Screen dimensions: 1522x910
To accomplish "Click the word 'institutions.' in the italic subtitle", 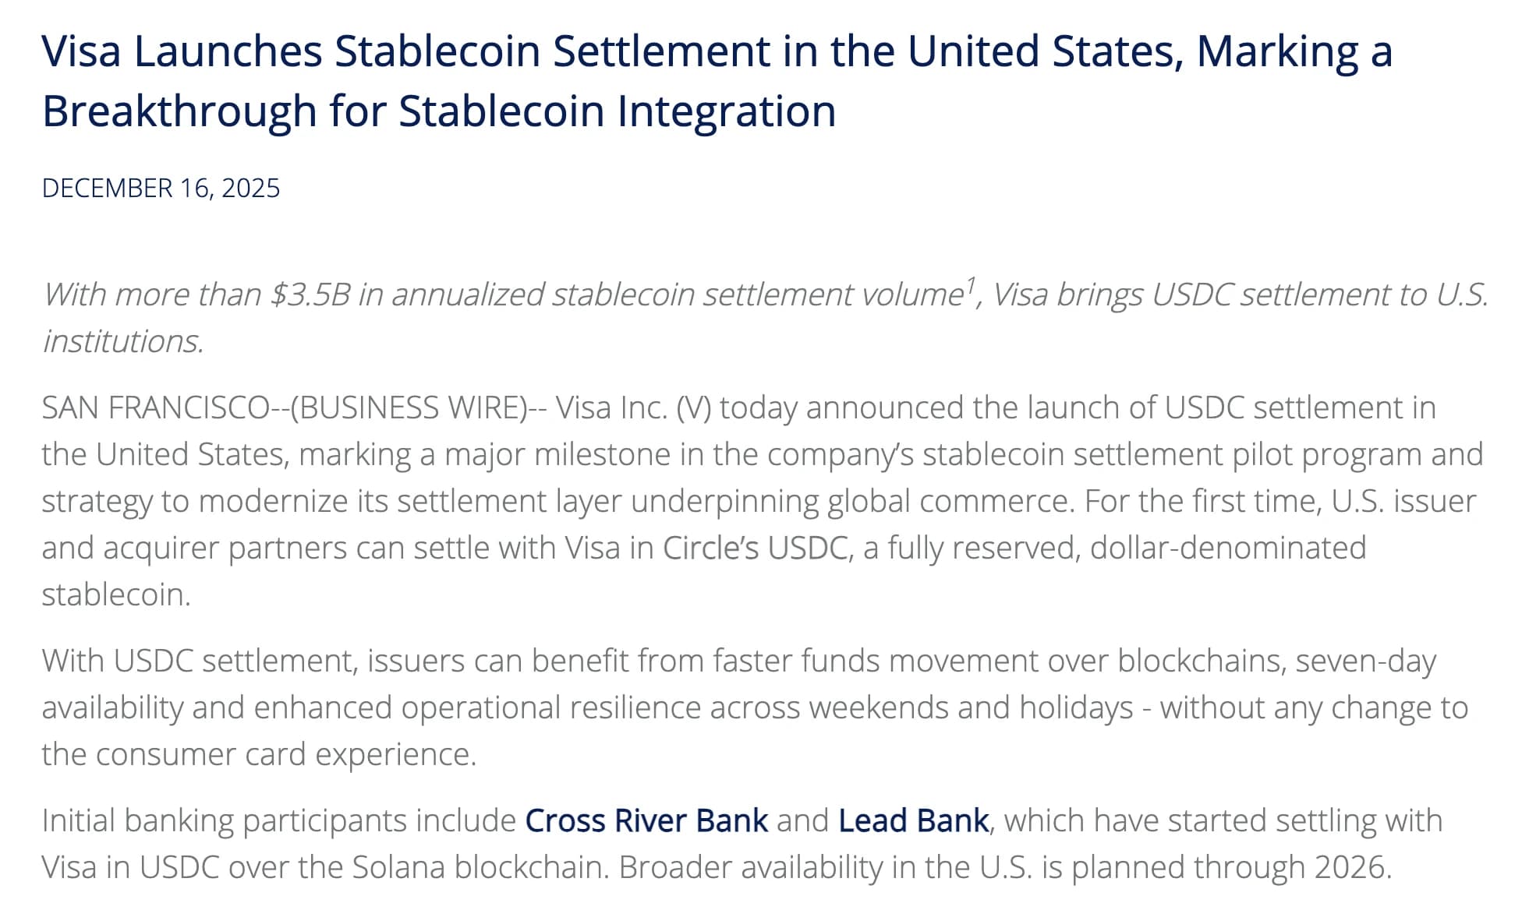I will (x=123, y=341).
